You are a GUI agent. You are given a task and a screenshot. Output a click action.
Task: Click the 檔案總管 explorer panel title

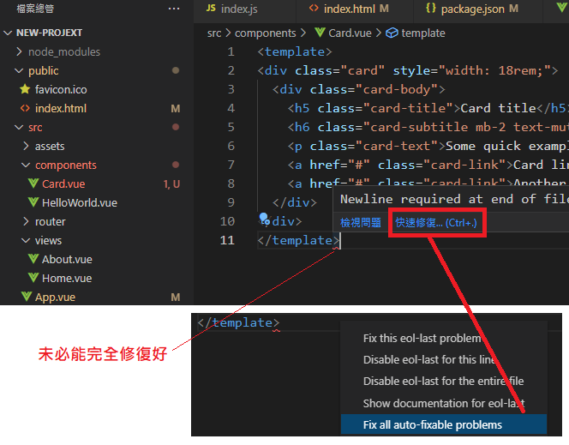click(x=35, y=9)
